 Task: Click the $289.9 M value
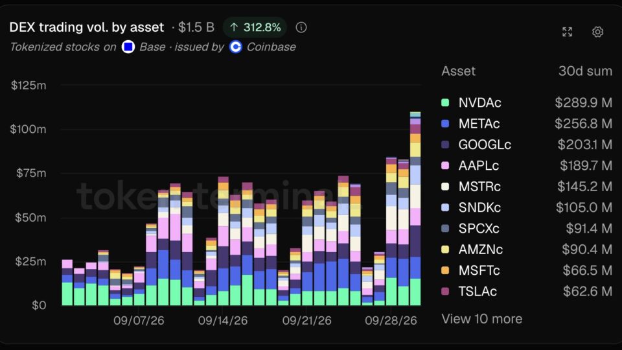tap(584, 103)
